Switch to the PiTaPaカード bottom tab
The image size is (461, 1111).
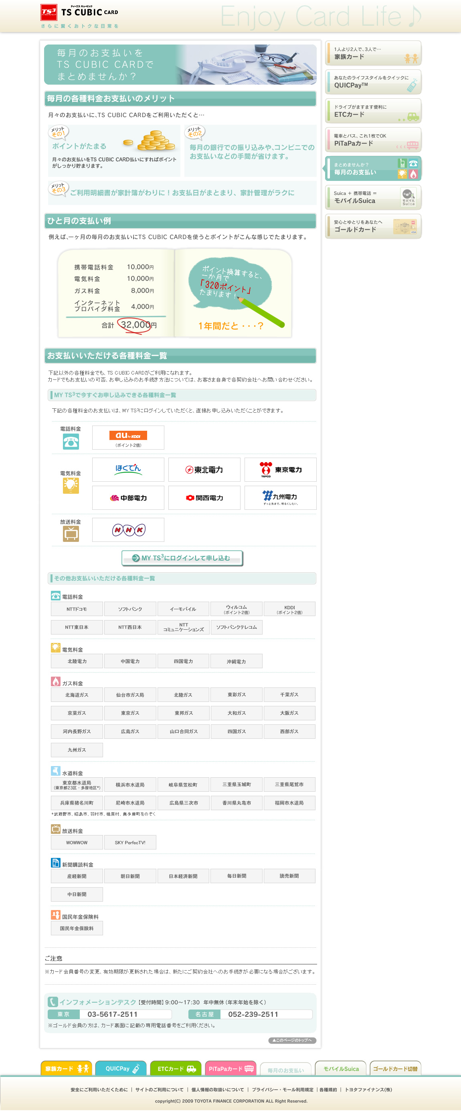tap(231, 1069)
